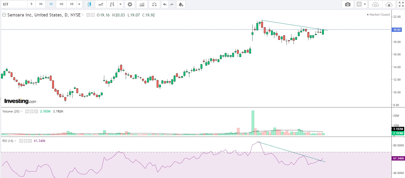Click the IOT symbol search field
The image size is (405, 178).
click(14, 4)
